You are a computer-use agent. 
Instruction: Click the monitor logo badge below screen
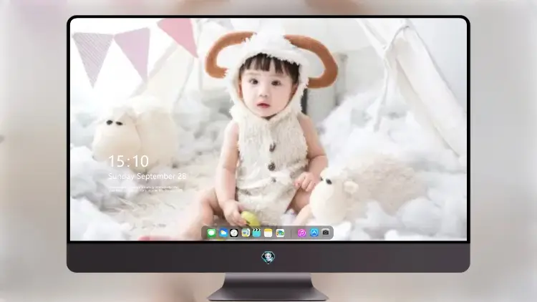tap(268, 257)
